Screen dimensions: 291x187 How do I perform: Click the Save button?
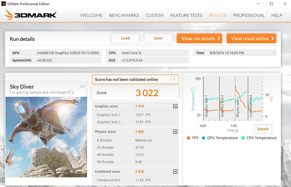point(158,38)
